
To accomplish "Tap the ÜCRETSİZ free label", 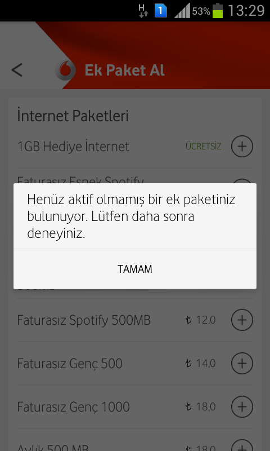I will 204,147.
